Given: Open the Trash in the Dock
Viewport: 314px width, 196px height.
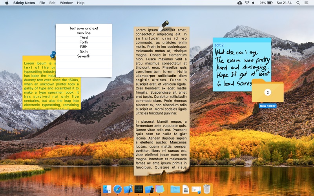Looking at the screenshot, I should pos(207,189).
